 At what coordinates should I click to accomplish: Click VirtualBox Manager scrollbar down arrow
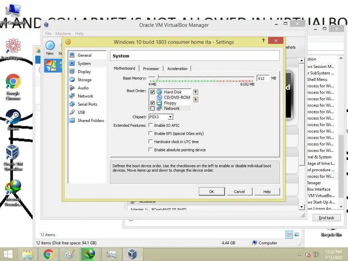(301, 207)
